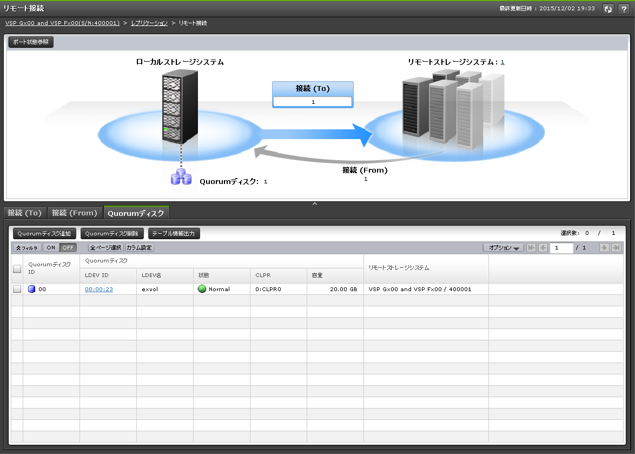Collapse the diagram panel using the chevron

315,203
